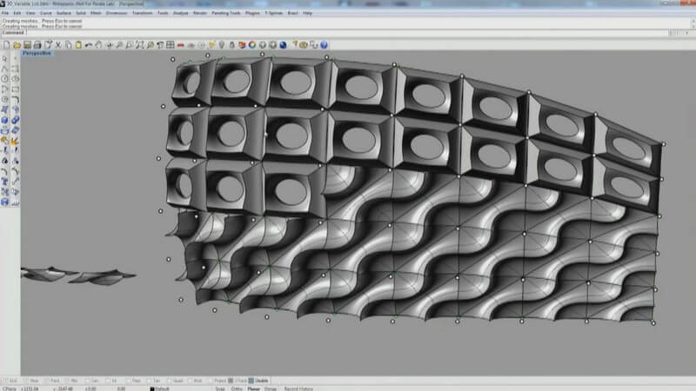
Task: Open the Perspective viewport title menu
Action: [x=36, y=53]
